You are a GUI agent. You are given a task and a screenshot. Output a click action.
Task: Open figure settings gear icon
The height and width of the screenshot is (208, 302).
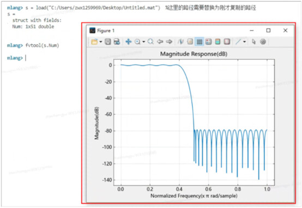[x=263, y=41]
